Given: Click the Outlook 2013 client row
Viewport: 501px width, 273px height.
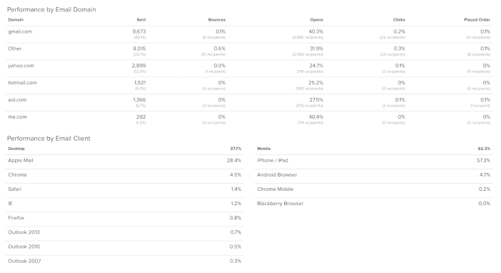Looking at the screenshot, I should tap(125, 234).
